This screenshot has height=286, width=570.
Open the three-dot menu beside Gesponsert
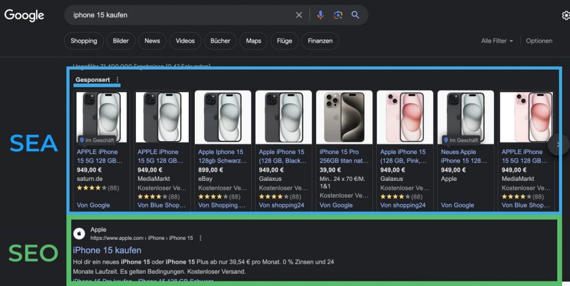pyautogui.click(x=117, y=80)
